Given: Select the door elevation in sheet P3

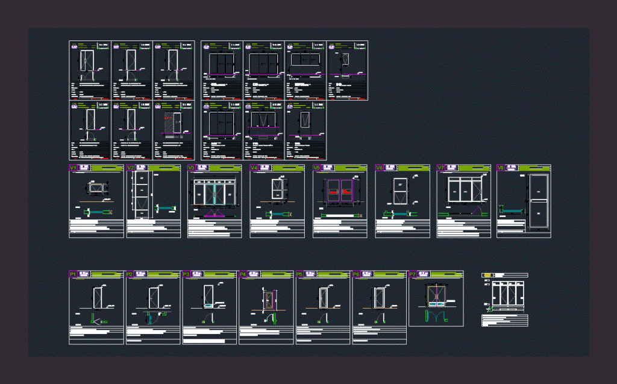Looking at the screenshot, I should 208,297.
